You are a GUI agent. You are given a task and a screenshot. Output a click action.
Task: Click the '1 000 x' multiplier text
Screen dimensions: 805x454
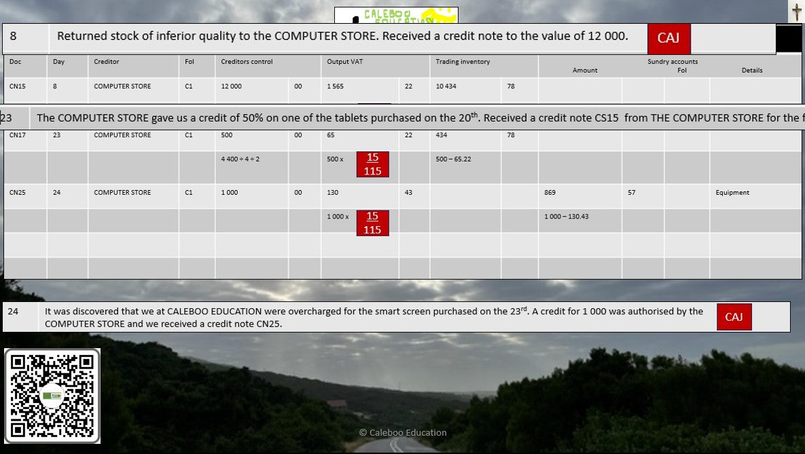338,216
